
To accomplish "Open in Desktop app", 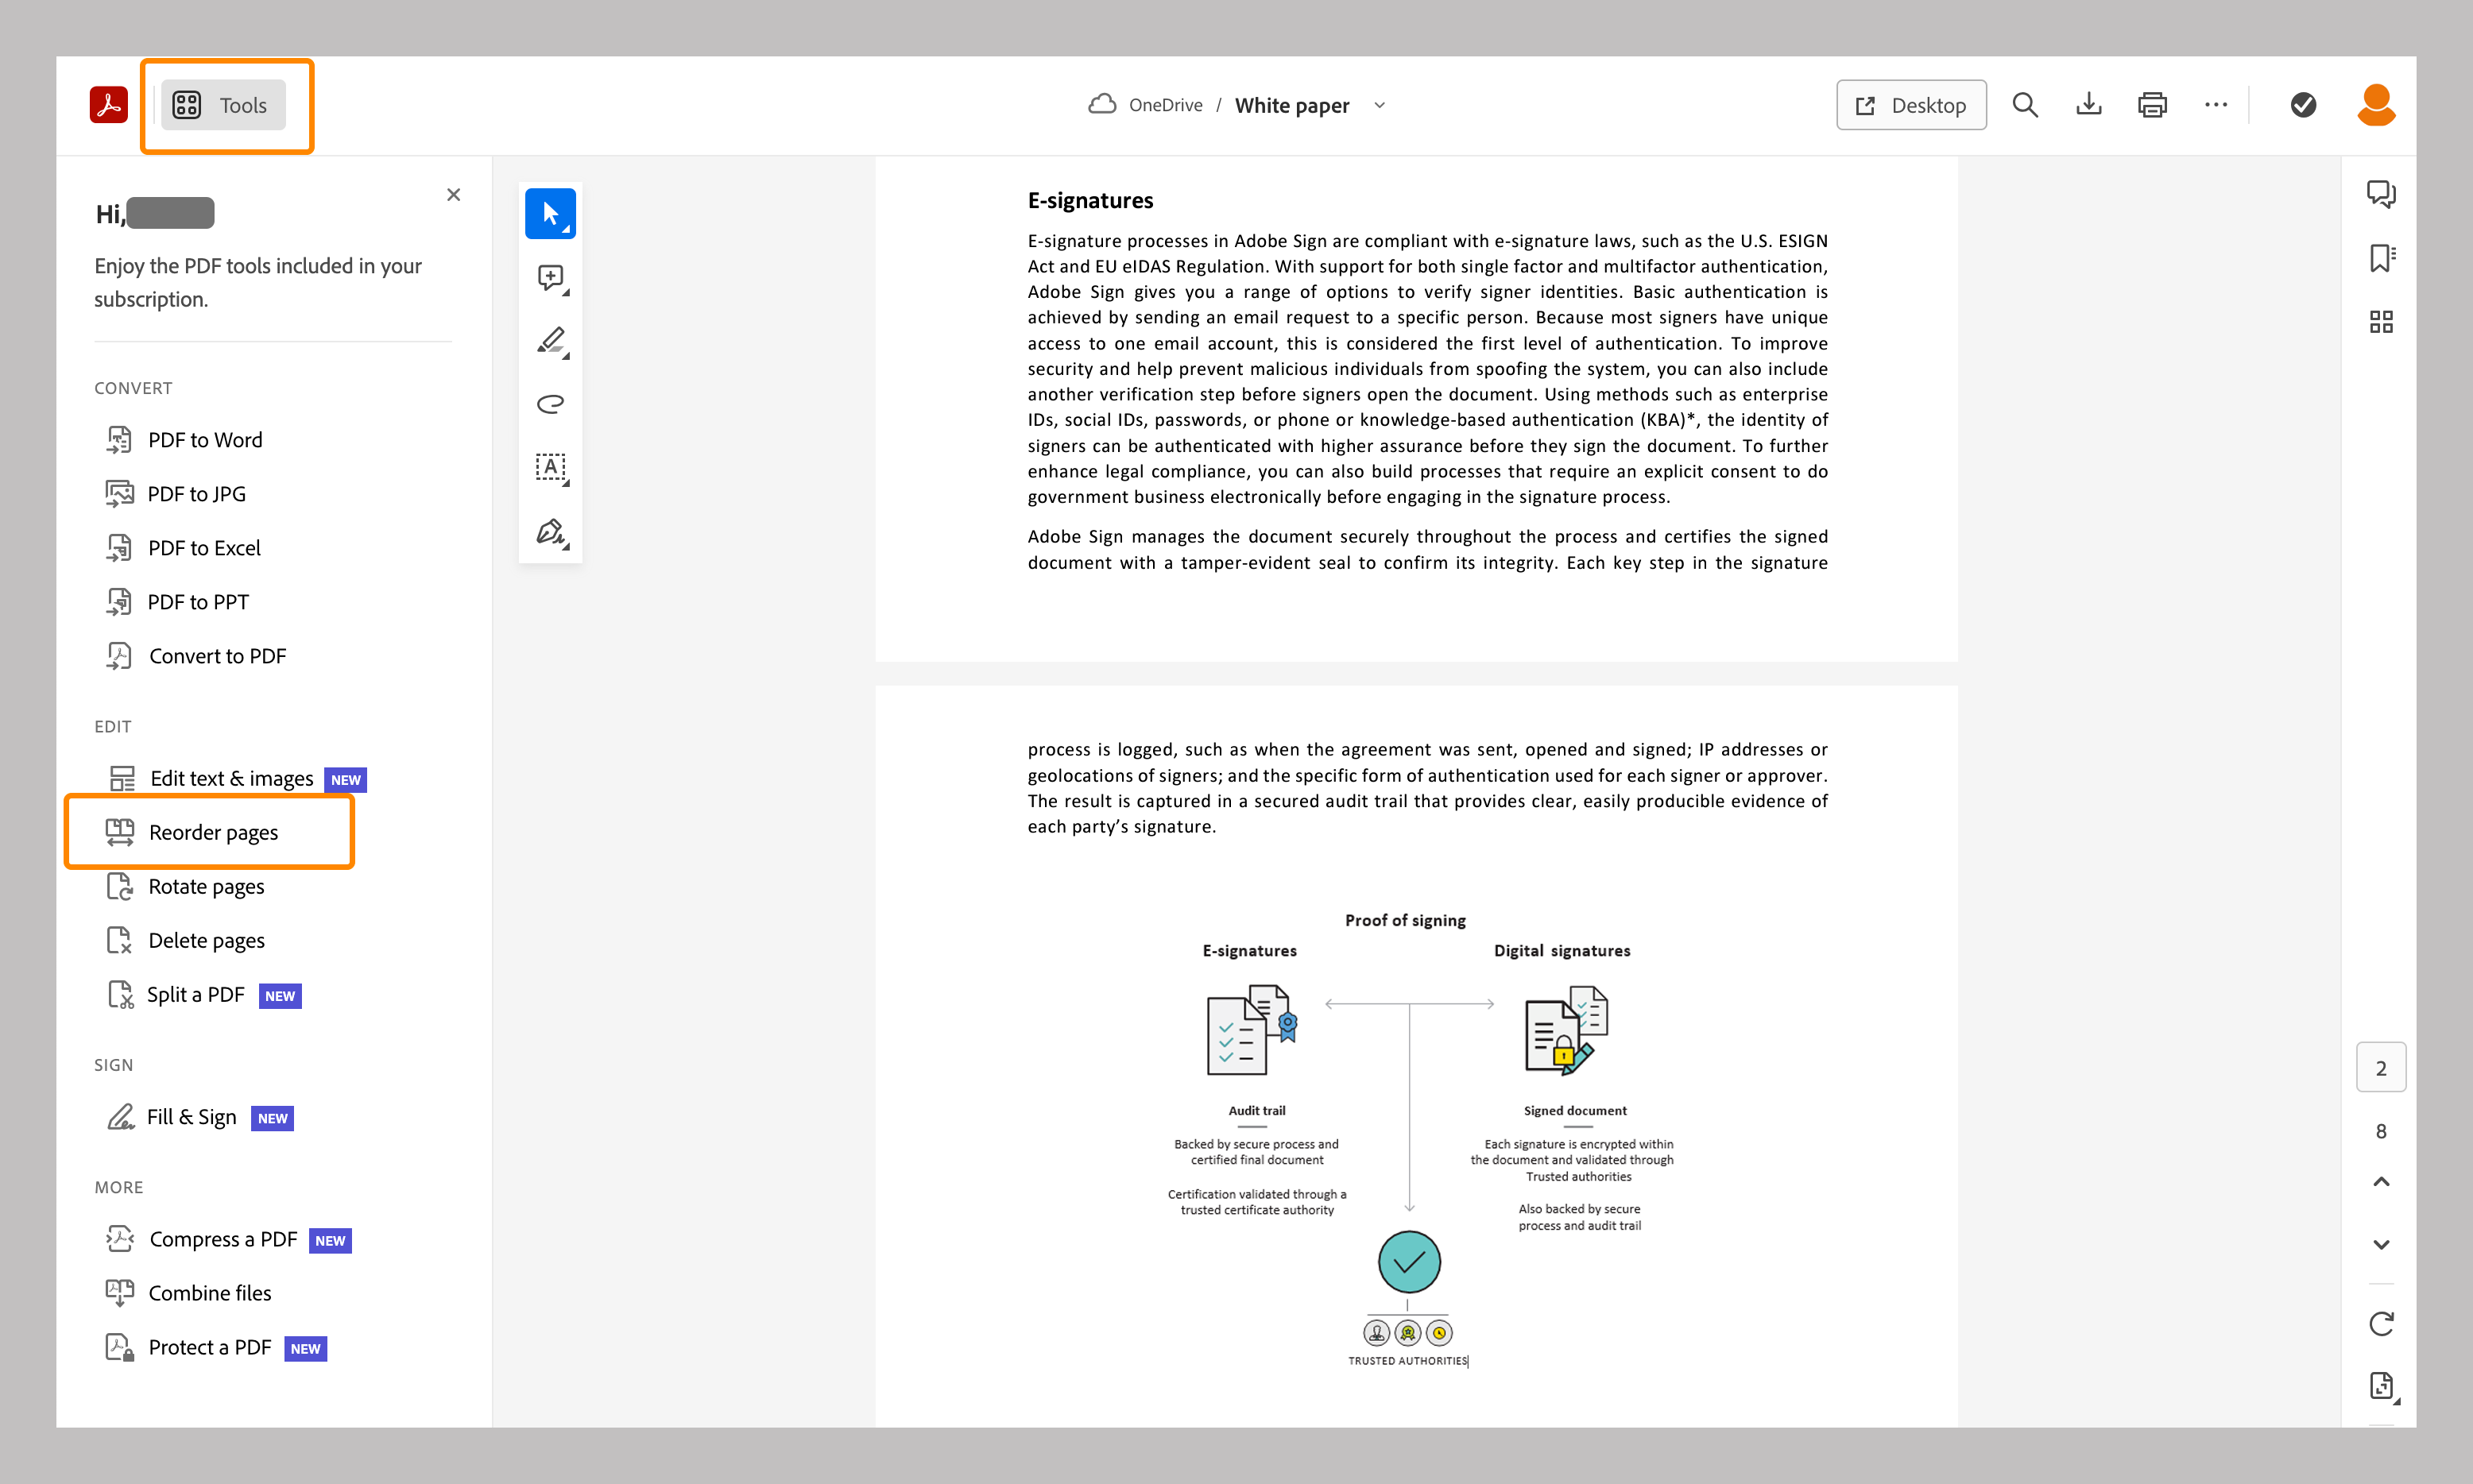I will pyautogui.click(x=1911, y=104).
